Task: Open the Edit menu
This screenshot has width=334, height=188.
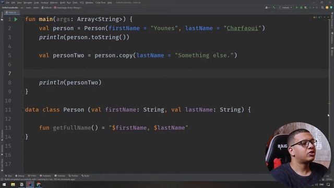Action: coord(13,3)
